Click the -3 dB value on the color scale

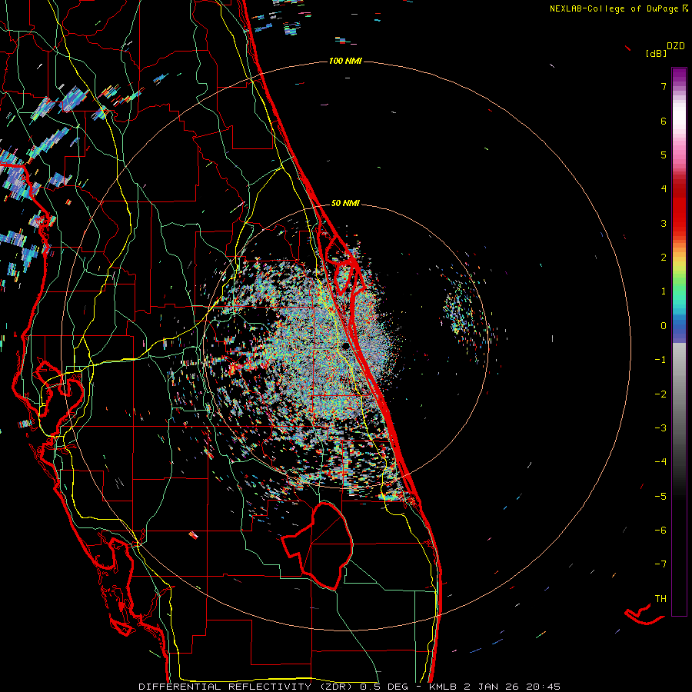tap(660, 428)
